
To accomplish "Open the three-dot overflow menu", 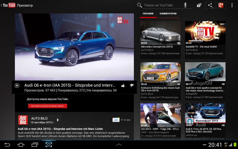I will pyautogui.click(x=232, y=5).
